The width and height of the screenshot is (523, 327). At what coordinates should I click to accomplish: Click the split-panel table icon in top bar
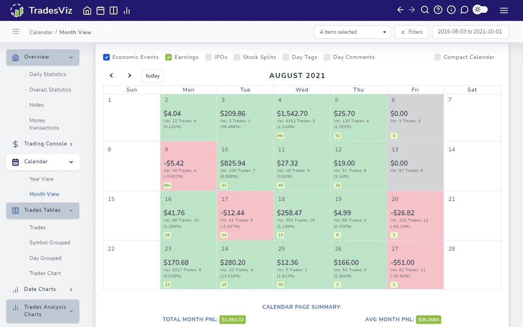pyautogui.click(x=114, y=10)
